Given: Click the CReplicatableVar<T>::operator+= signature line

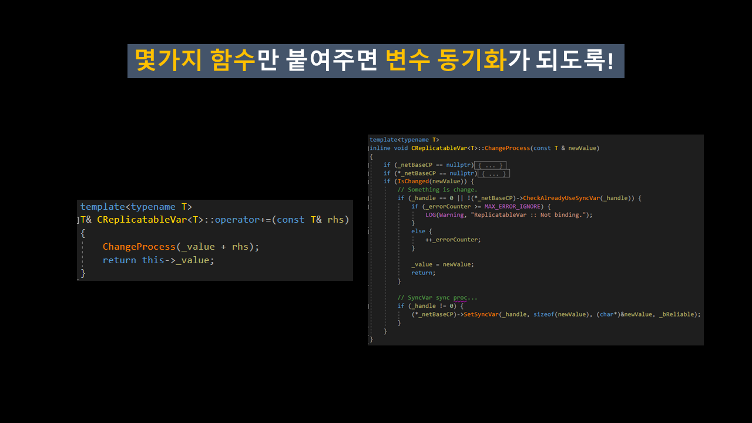Looking at the screenshot, I should pyautogui.click(x=215, y=220).
